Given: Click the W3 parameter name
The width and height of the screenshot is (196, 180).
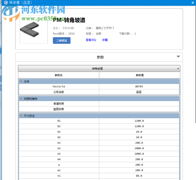Looking at the screenshot, I should 59,154.
